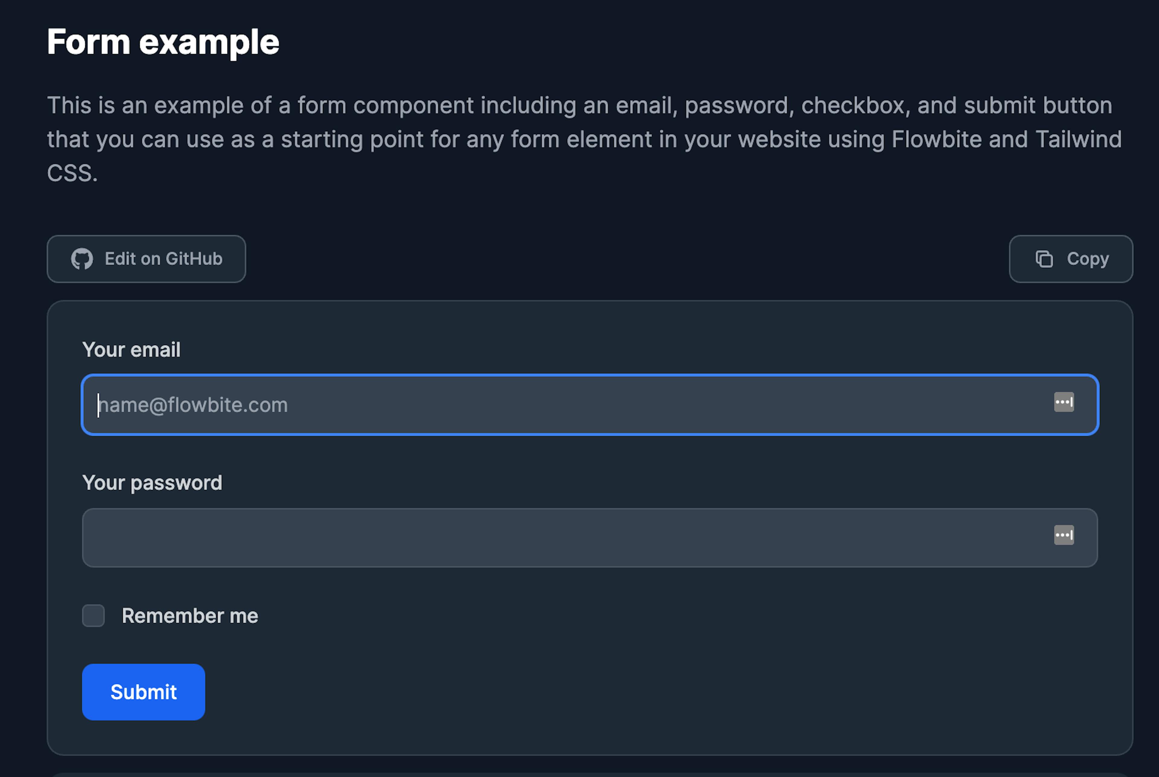Click 'CSS.' at the end of the description
This screenshot has height=777, width=1159.
(x=72, y=174)
